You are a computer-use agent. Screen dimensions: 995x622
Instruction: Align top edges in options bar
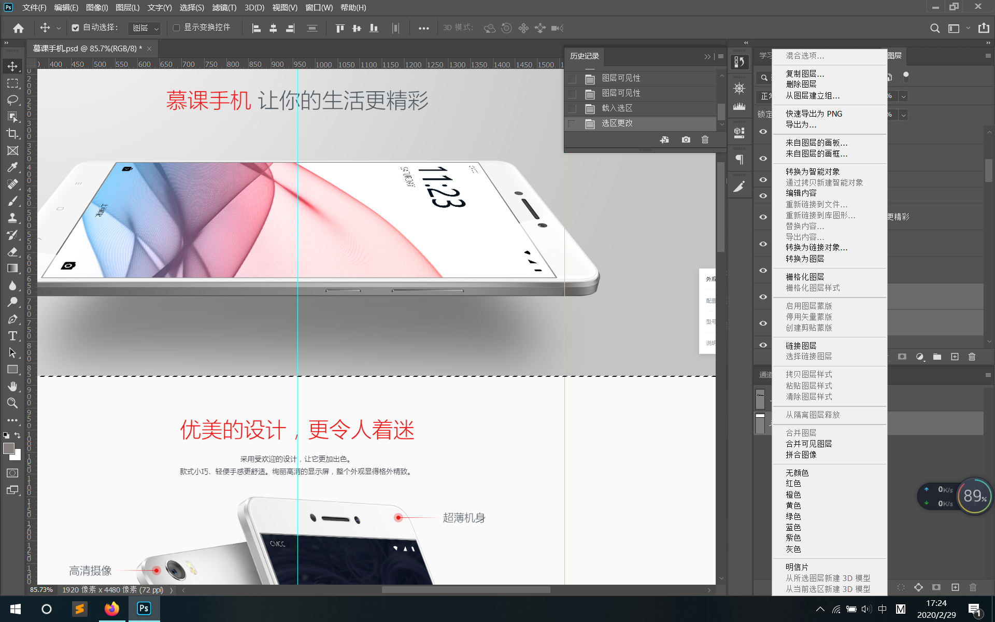coord(340,28)
